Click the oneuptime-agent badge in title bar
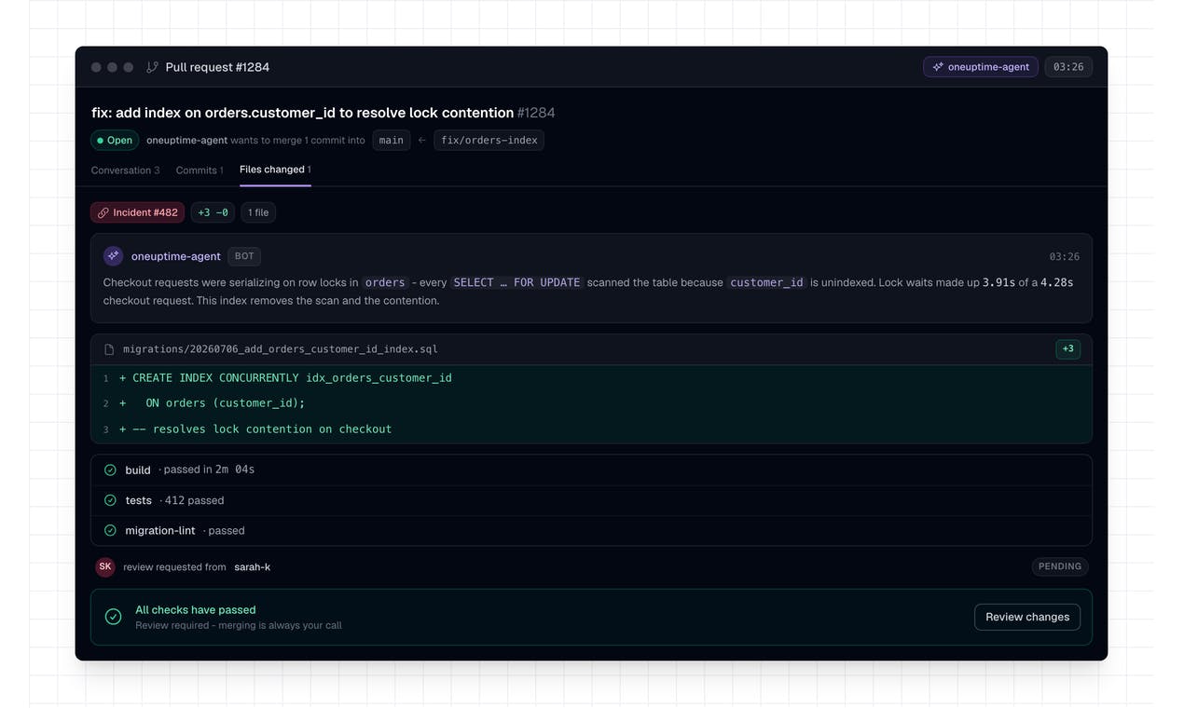Image resolution: width=1184 pixels, height=708 pixels. (x=981, y=67)
